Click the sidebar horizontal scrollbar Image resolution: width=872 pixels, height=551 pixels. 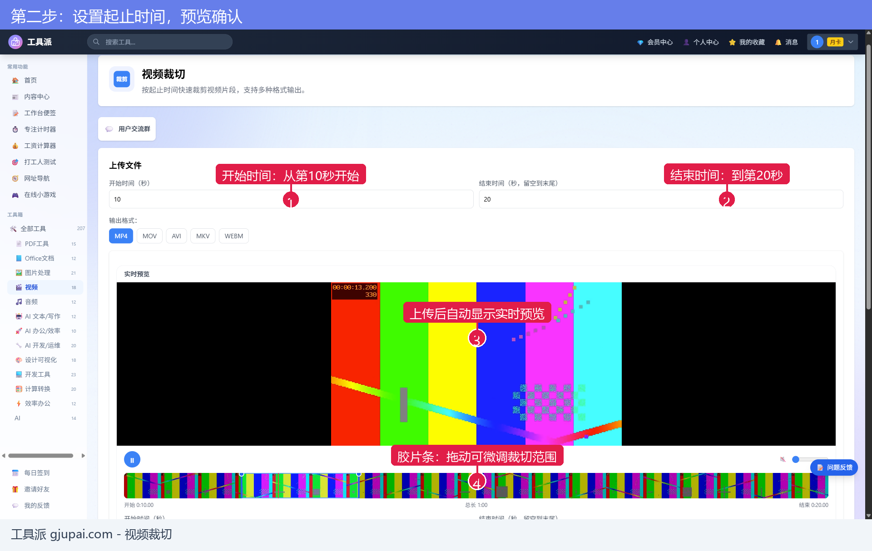tap(41, 456)
